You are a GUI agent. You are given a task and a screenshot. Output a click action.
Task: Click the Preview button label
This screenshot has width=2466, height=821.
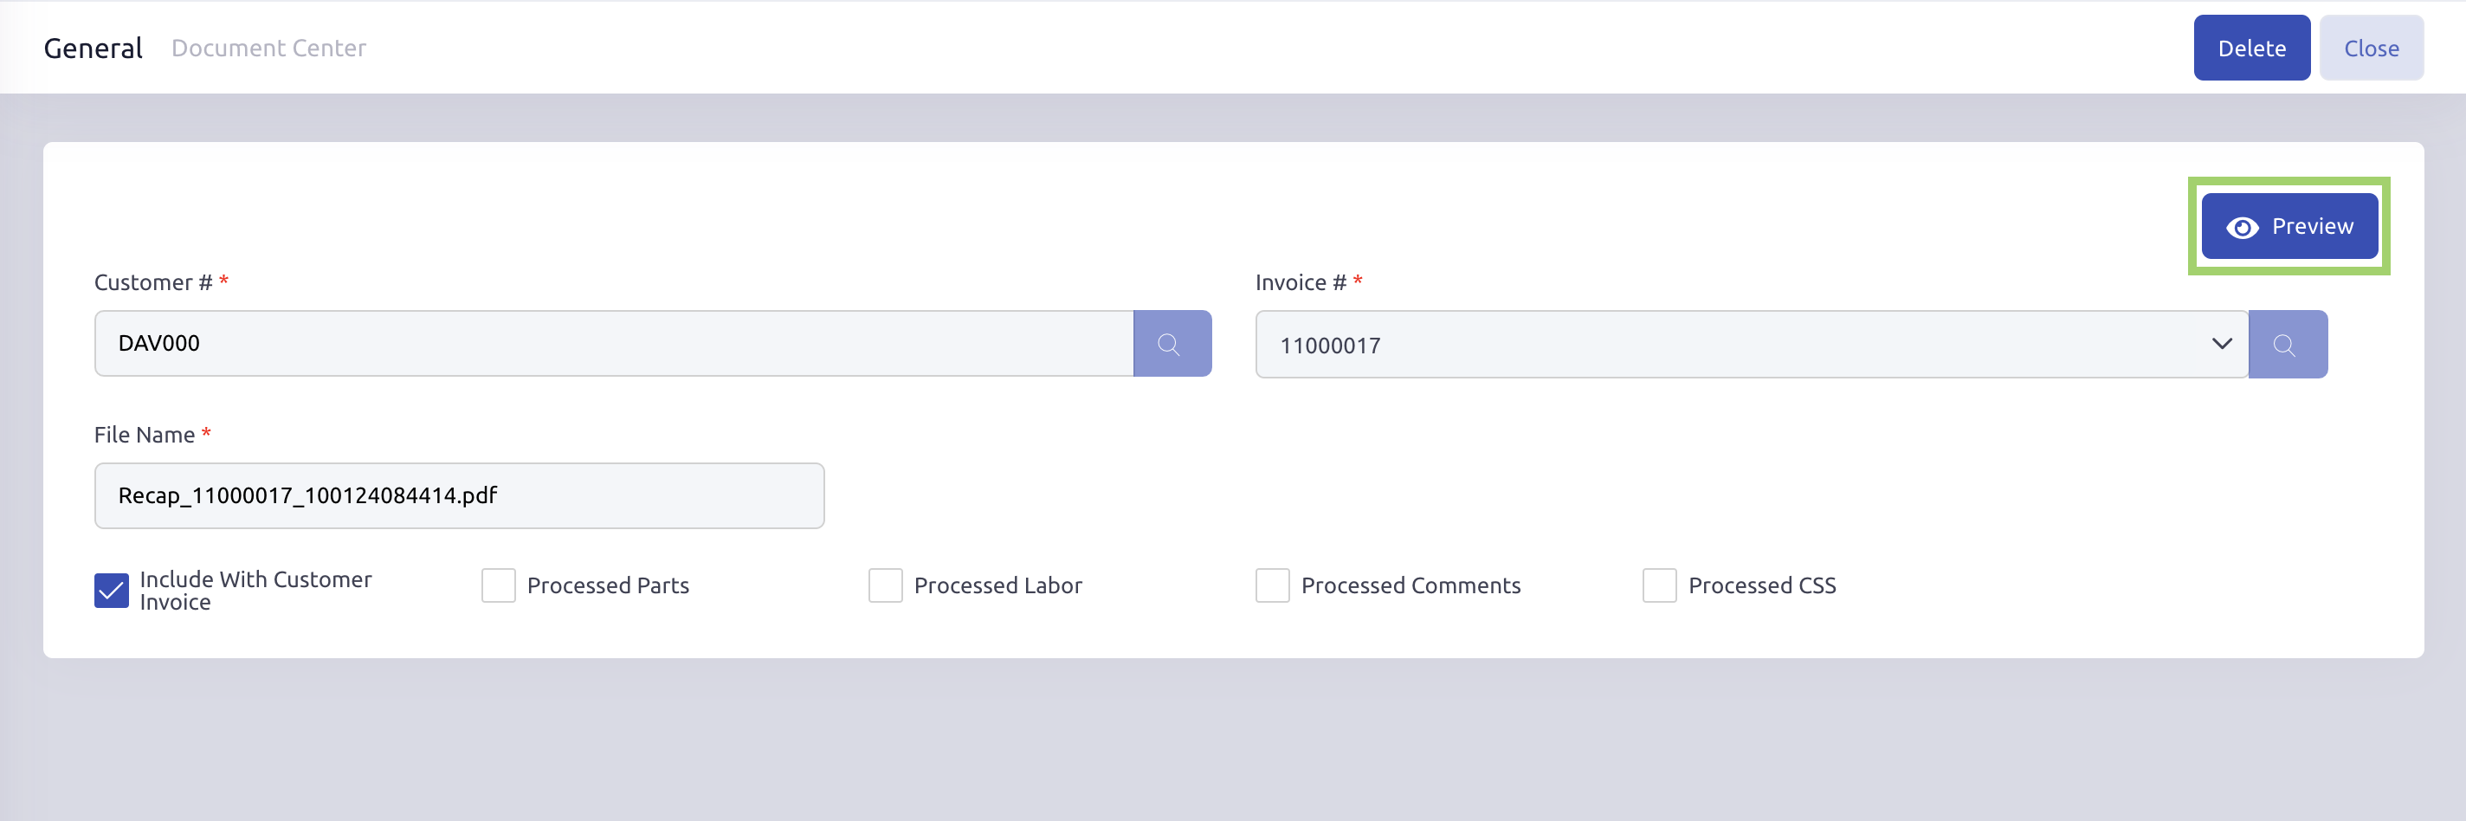tap(2312, 226)
